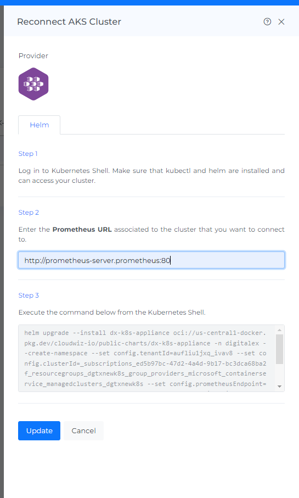The width and height of the screenshot is (299, 498).
Task: Click the Step 1 heading
Action: click(x=28, y=154)
